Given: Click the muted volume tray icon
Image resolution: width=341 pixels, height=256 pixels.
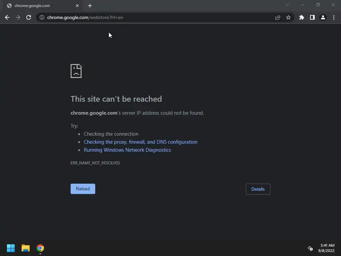Looking at the screenshot, I should (x=310, y=248).
